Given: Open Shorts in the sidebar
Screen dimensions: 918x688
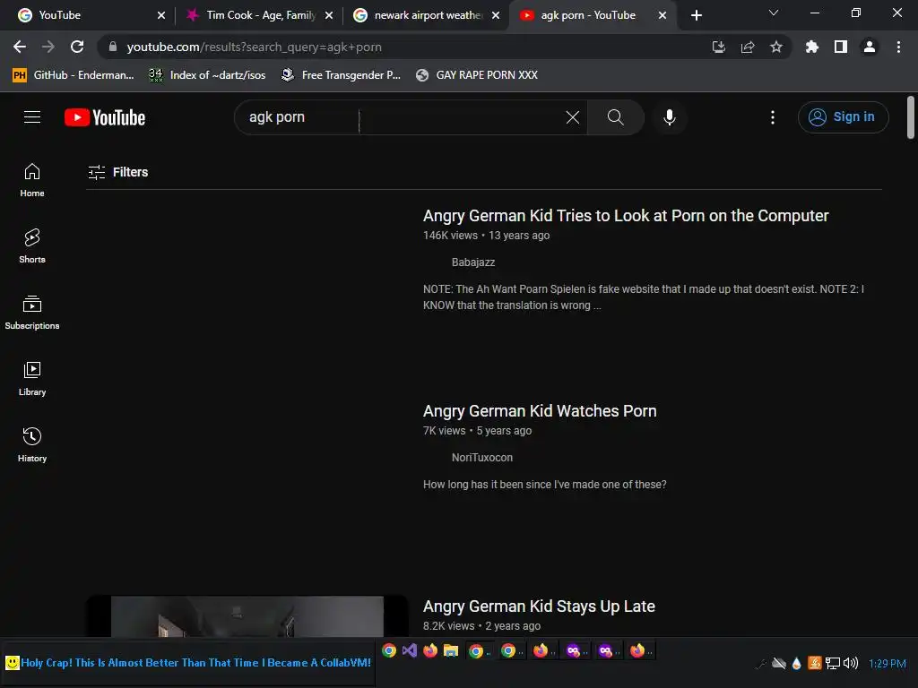Looking at the screenshot, I should [x=32, y=246].
